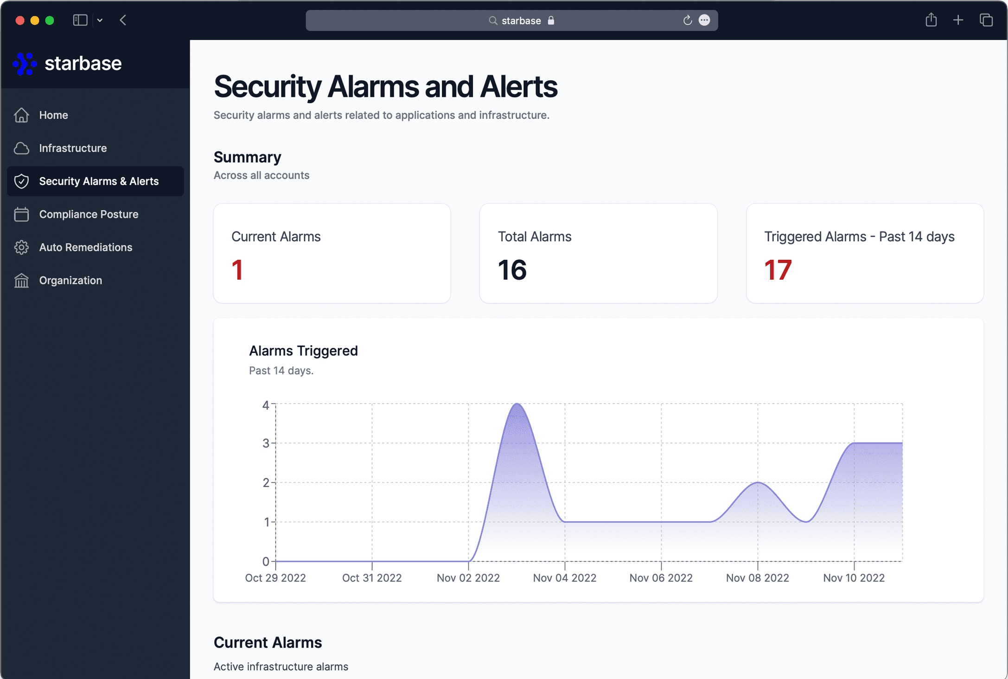This screenshot has width=1008, height=679.
Task: Click the Compliance Posture calendar icon
Action: point(21,214)
